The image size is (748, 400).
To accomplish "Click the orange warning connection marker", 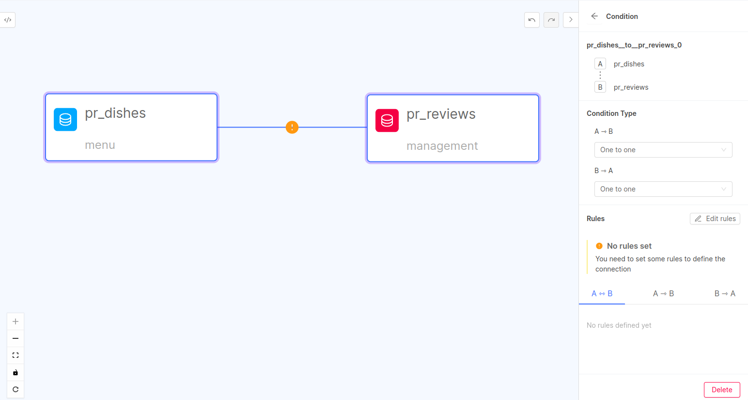I will click(292, 128).
